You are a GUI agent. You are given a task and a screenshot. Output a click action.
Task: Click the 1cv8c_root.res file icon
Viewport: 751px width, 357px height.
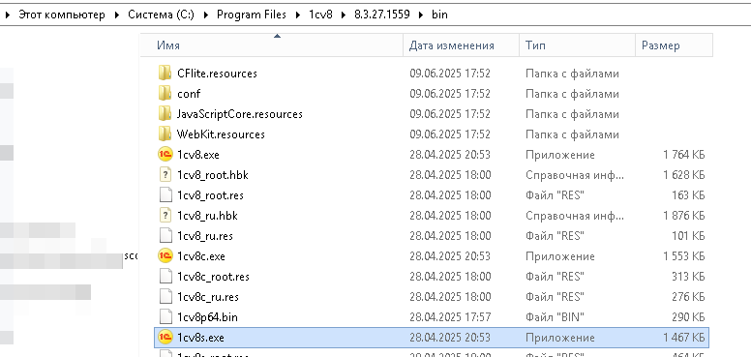click(165, 277)
